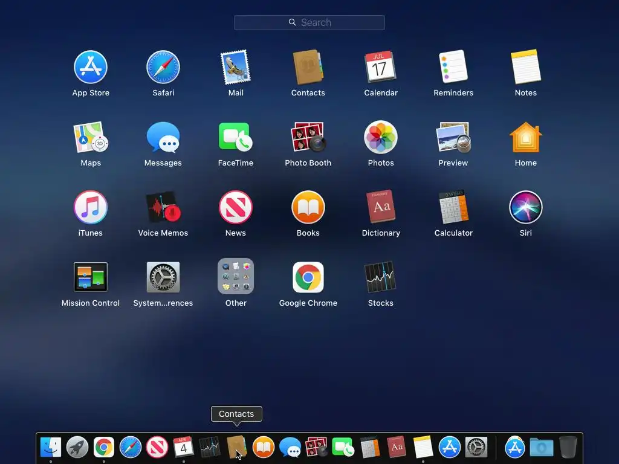619x464 pixels.
Task: Open App Store left of System Preferences in Dock
Action: (x=450, y=447)
